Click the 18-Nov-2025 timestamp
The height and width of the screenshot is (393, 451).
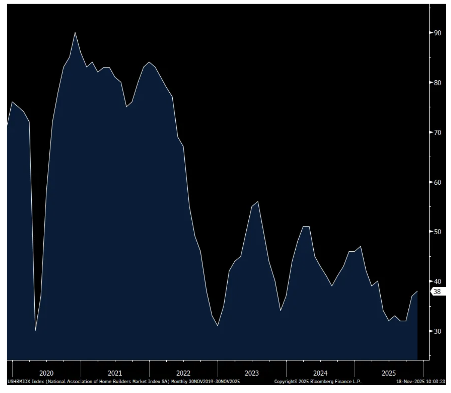click(421, 382)
